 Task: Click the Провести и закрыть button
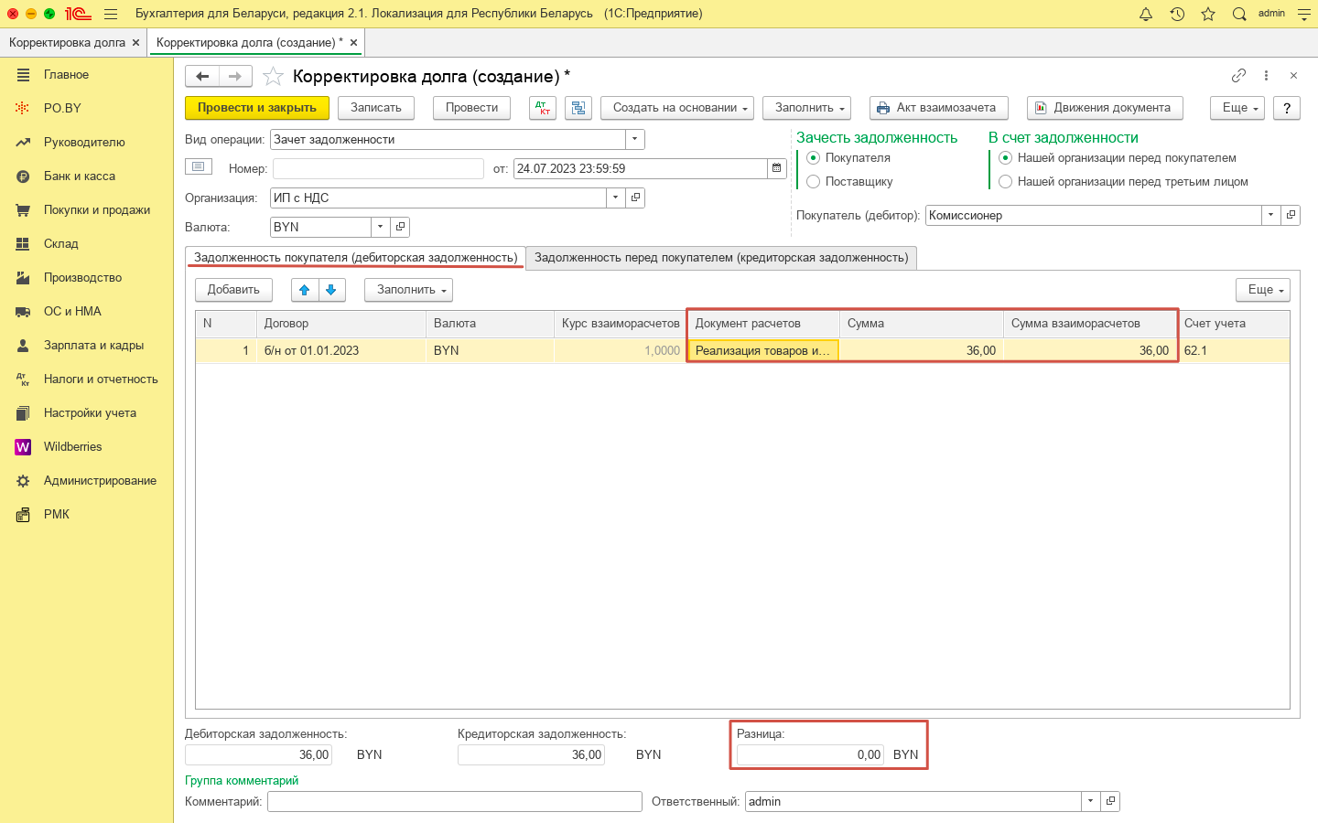[257, 108]
